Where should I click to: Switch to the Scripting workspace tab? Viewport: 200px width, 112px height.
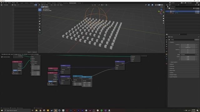[x=79, y=3]
